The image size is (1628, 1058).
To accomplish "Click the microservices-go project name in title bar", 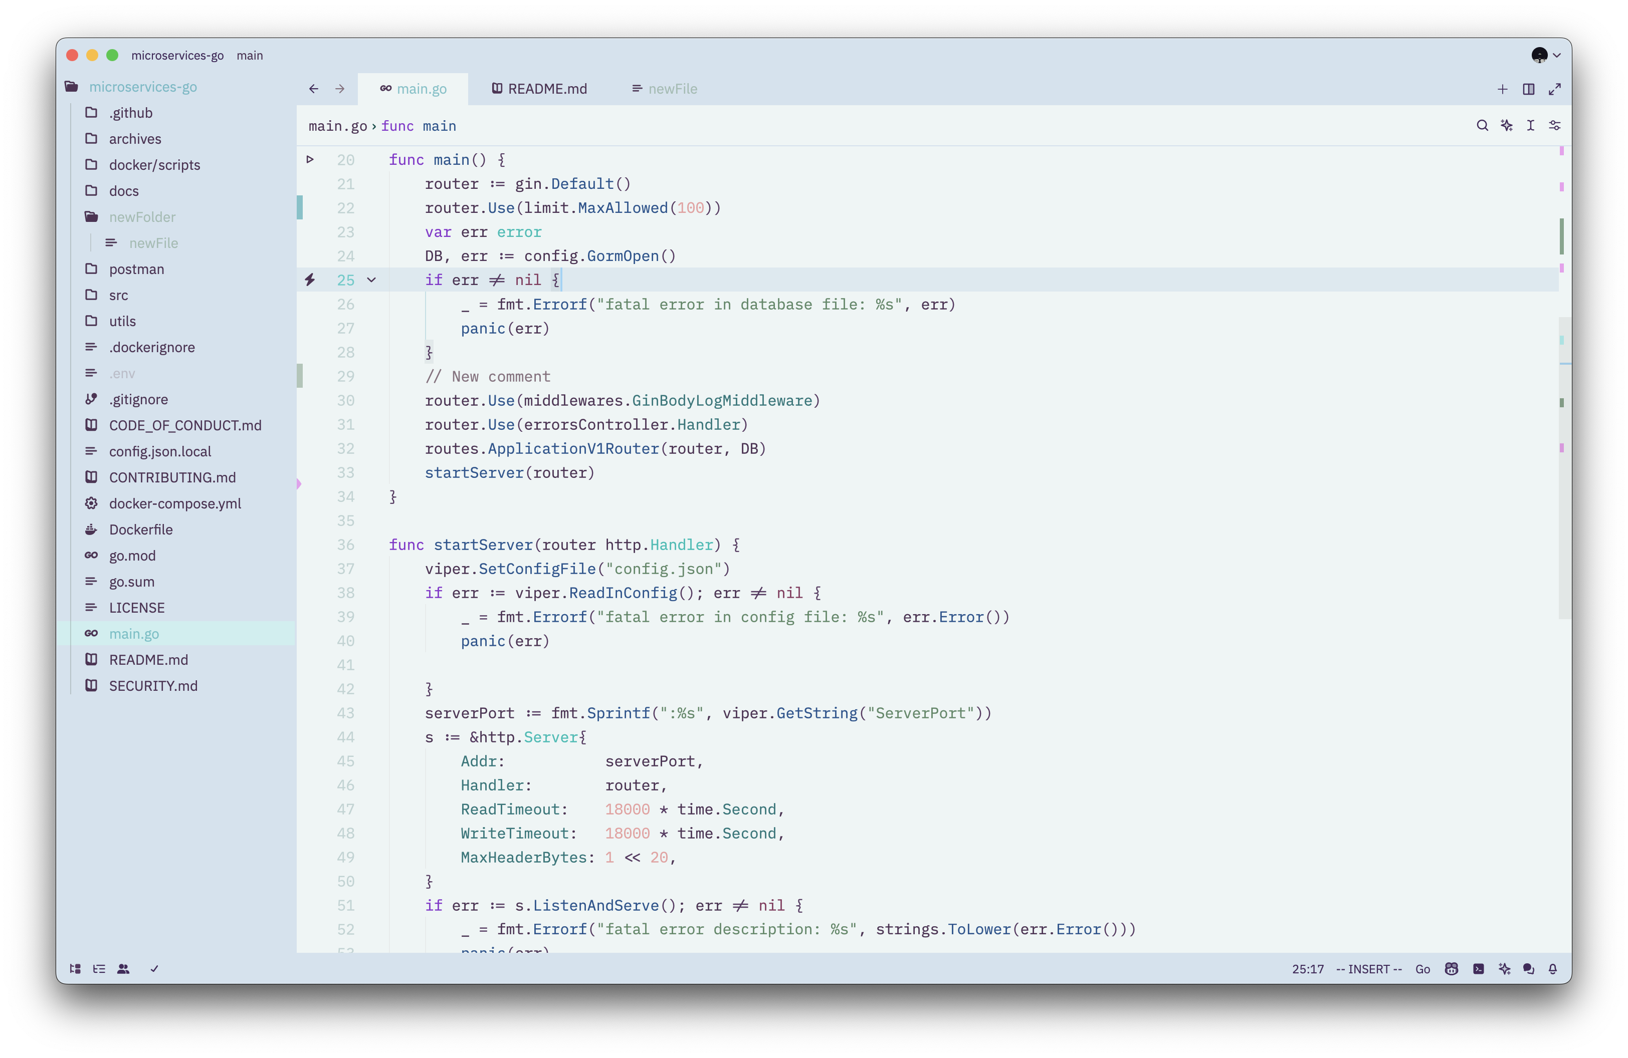I will (x=177, y=56).
